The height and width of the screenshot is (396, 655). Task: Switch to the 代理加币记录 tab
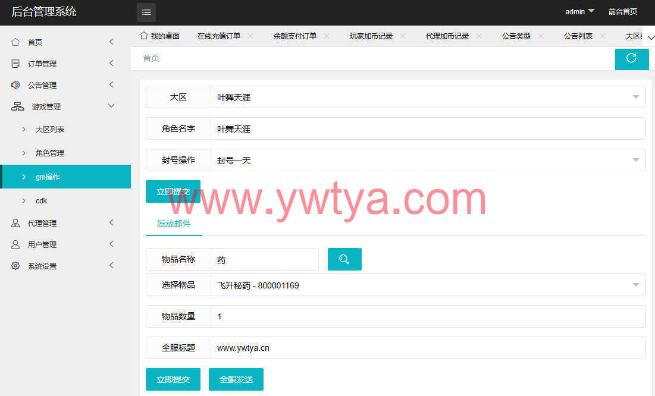(447, 36)
